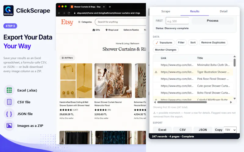Click the Brown Shower Curtain listing title
244x152 pixels.
click(108, 104)
